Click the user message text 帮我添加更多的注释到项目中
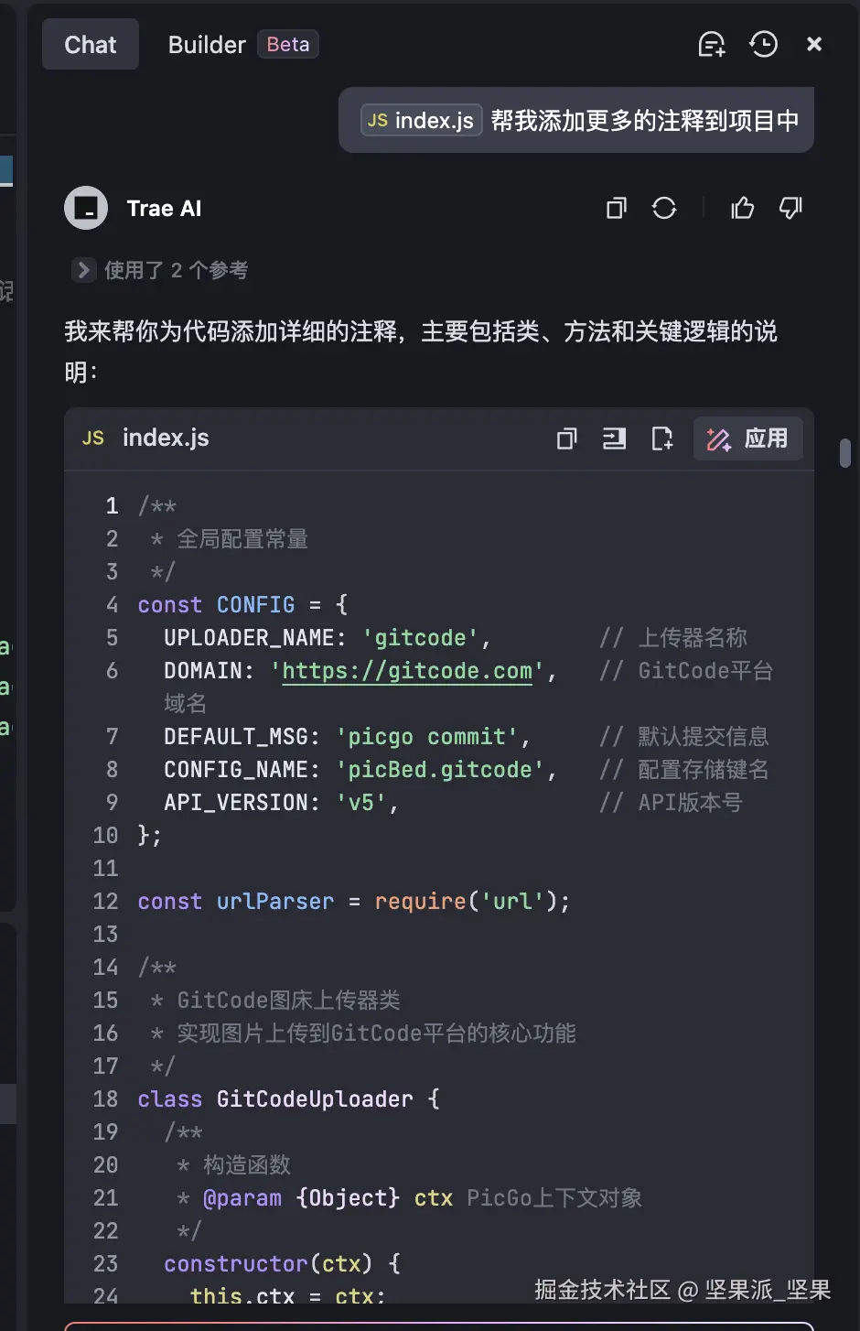Viewport: 860px width, 1331px height. [x=644, y=120]
